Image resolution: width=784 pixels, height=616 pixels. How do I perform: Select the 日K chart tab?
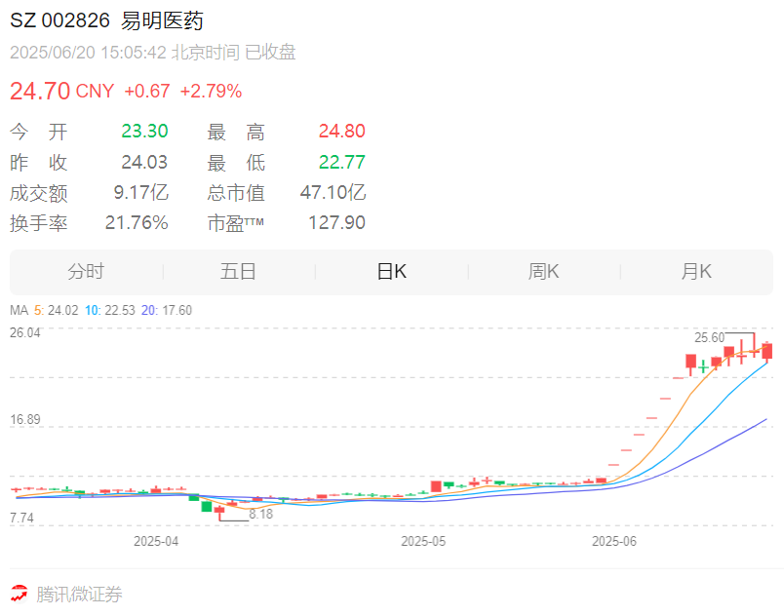point(391,272)
